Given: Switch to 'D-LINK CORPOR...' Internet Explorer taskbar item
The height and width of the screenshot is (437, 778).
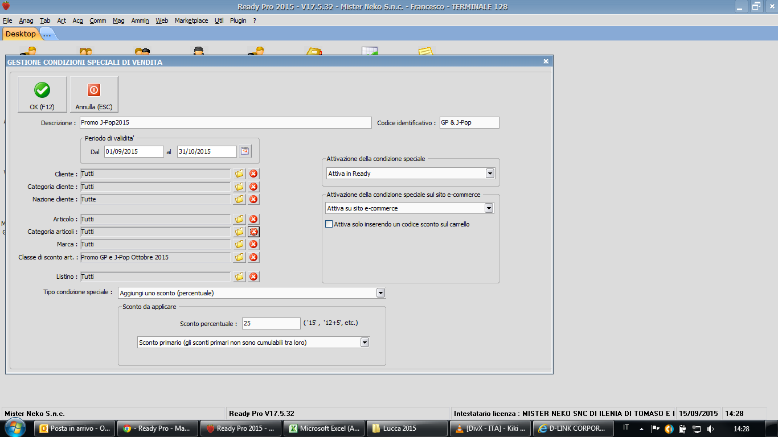Looking at the screenshot, I should (x=572, y=428).
